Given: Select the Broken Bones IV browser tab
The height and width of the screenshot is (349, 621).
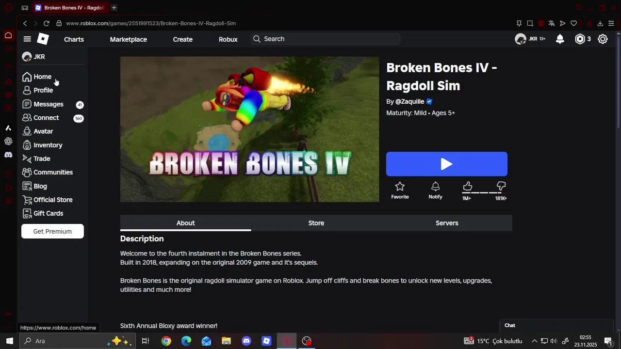Looking at the screenshot, I should tap(71, 8).
